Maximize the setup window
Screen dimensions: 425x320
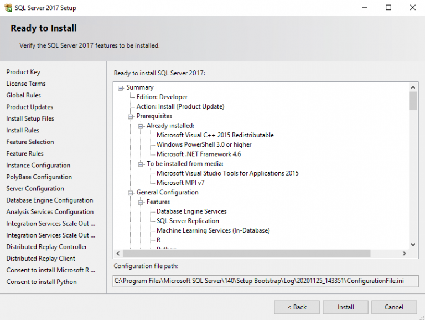(388, 8)
